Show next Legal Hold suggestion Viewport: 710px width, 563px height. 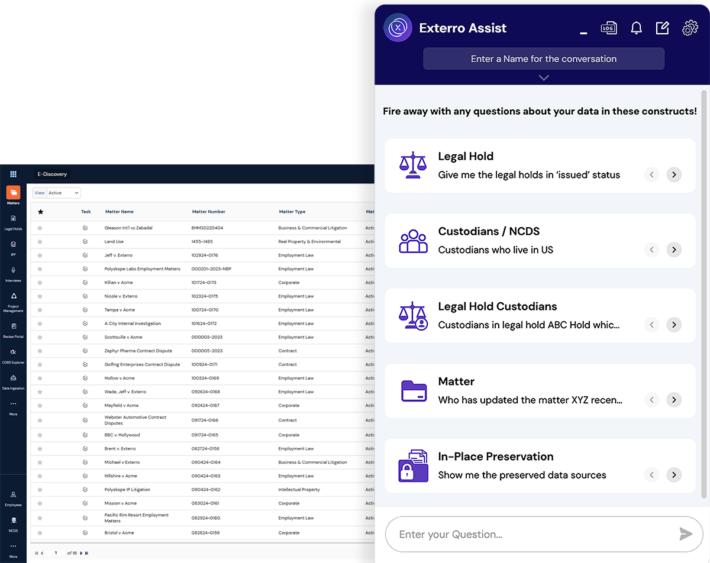[674, 174]
